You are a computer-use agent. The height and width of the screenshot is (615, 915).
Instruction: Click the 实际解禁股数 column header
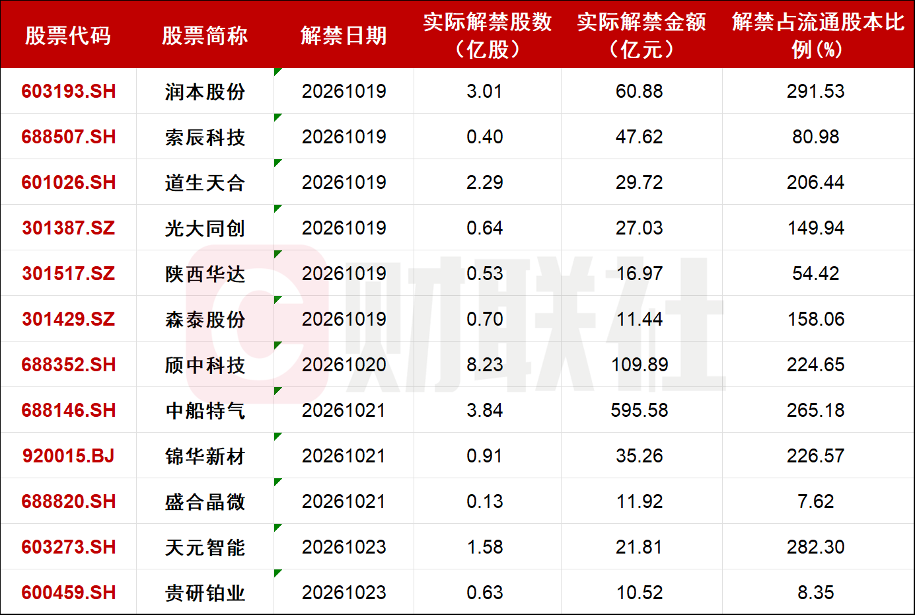(488, 35)
